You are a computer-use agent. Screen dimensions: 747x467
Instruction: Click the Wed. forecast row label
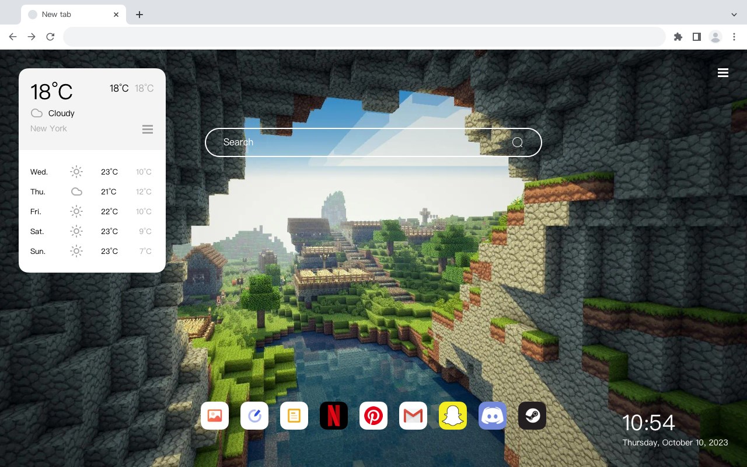[39, 172]
